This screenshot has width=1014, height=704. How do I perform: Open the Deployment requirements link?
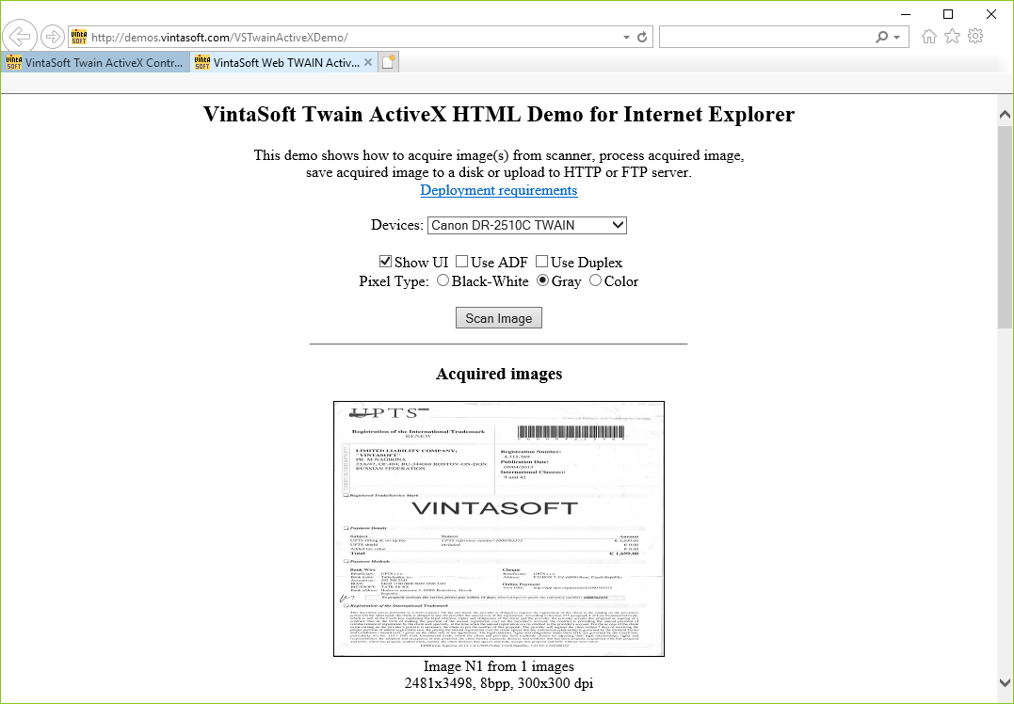click(498, 190)
